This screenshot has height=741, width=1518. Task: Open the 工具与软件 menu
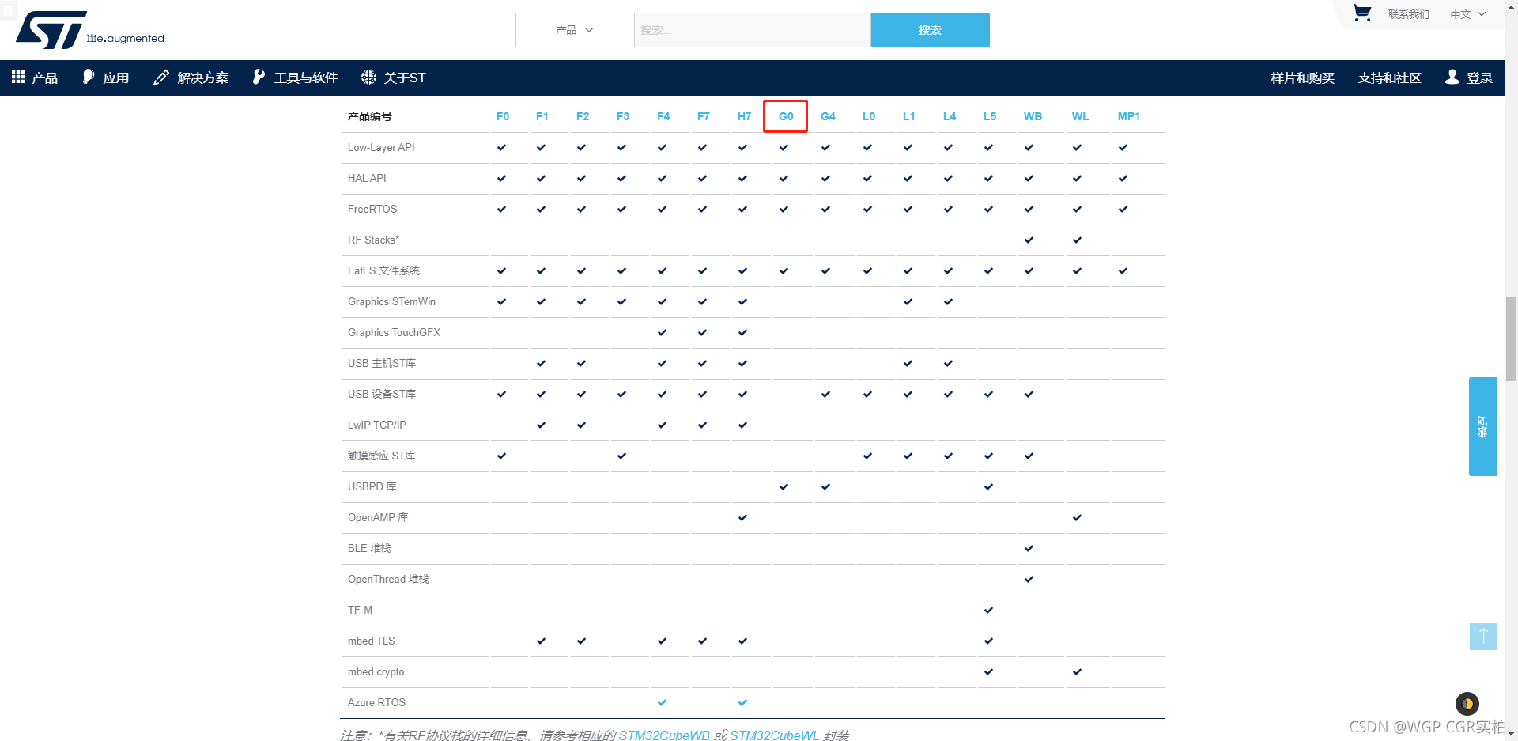[295, 78]
